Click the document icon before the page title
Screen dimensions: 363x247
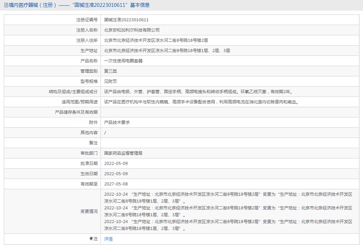(6, 5)
